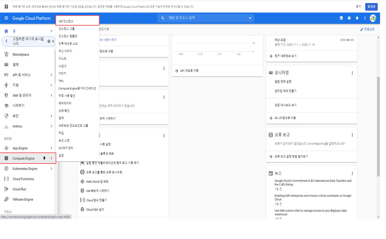Viewport: 386px width, 239px height.
Task: Activate Cloud Shell icon in header
Action: (x=341, y=18)
